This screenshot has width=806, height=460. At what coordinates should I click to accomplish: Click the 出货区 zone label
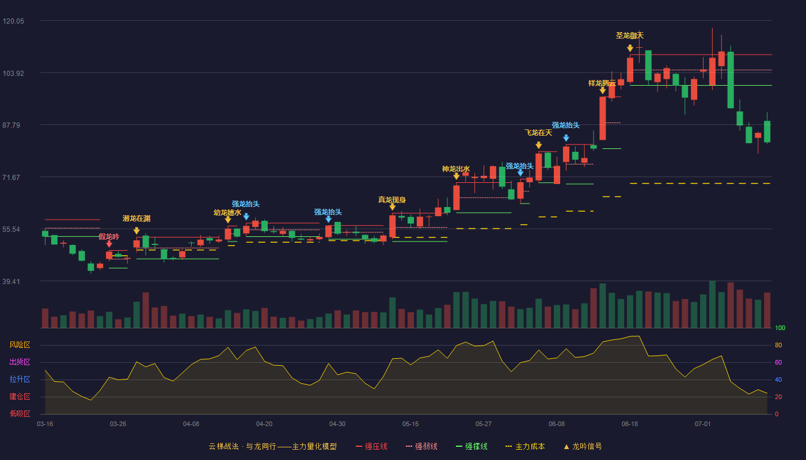[20, 362]
